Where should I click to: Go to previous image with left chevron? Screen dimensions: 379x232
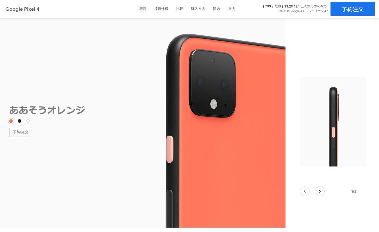click(x=304, y=191)
